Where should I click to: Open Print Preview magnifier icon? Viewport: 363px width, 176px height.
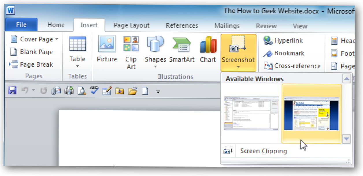(82, 91)
